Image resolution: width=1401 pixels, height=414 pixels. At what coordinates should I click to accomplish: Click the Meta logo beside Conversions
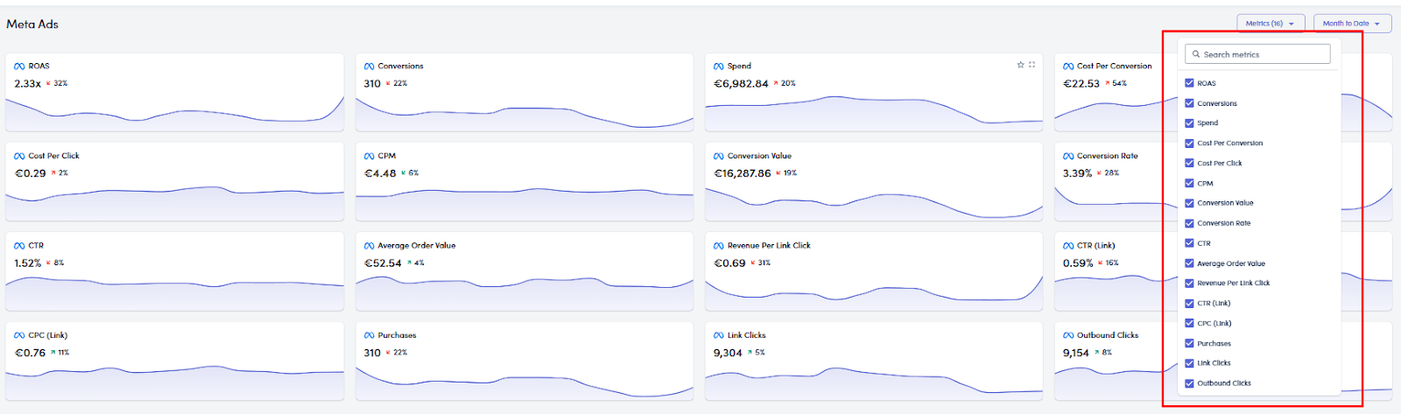(x=369, y=67)
